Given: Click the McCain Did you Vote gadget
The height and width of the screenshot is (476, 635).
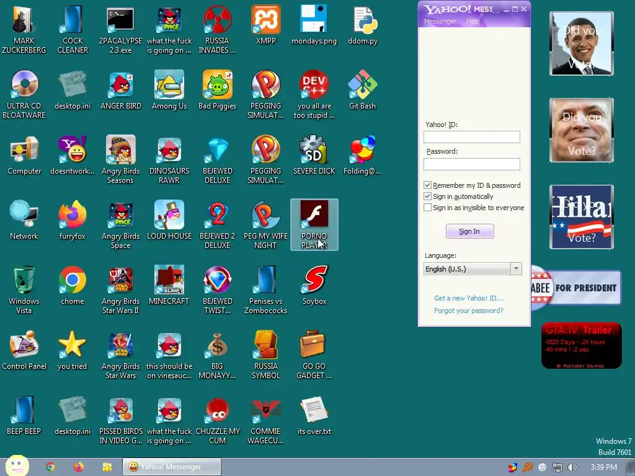Looking at the screenshot, I should tap(582, 130).
